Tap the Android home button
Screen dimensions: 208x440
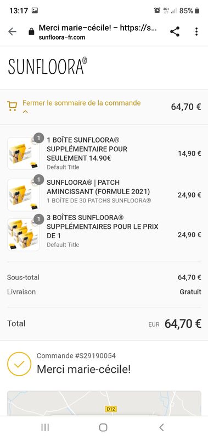click(x=103, y=427)
